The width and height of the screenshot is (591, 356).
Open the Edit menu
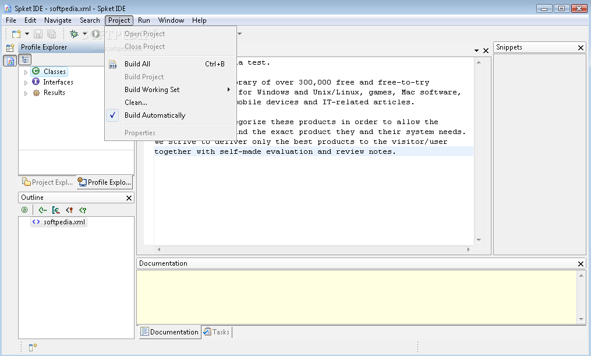30,20
